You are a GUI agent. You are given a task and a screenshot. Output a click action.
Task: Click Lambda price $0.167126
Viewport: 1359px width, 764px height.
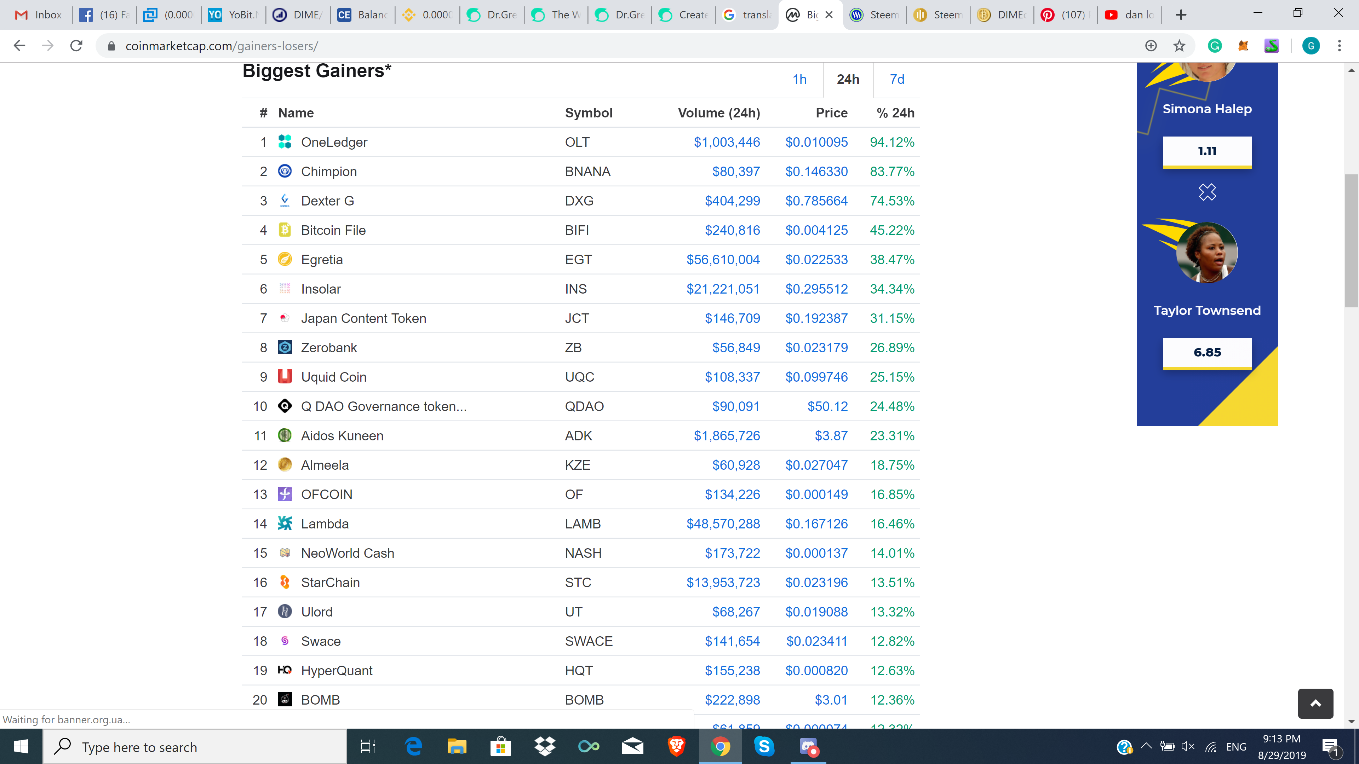tap(816, 523)
